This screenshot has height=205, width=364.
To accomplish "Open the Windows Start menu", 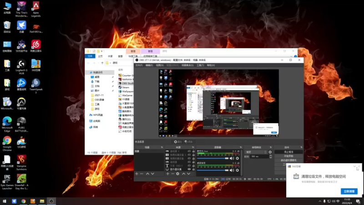I will click(x=5, y=201).
